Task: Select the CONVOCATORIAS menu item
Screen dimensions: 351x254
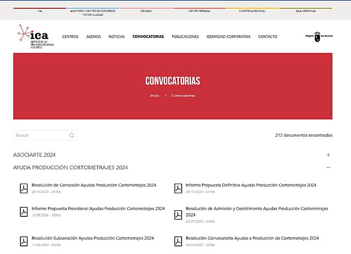Action: (x=148, y=37)
